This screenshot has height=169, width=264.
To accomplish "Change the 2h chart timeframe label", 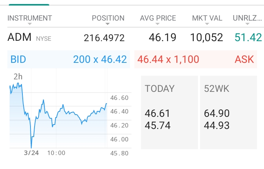I will [x=18, y=77].
